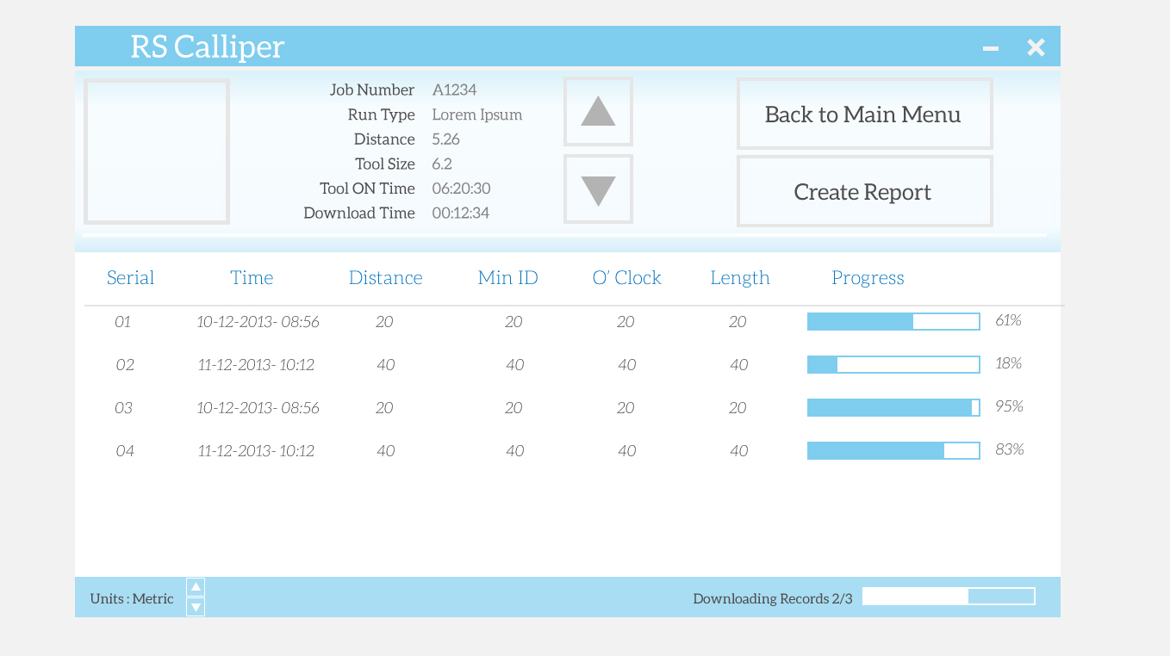Click Distance value 5.26

[445, 139]
